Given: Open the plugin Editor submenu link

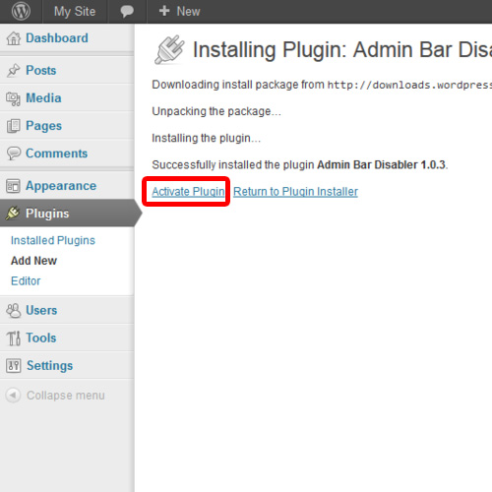Looking at the screenshot, I should point(26,281).
